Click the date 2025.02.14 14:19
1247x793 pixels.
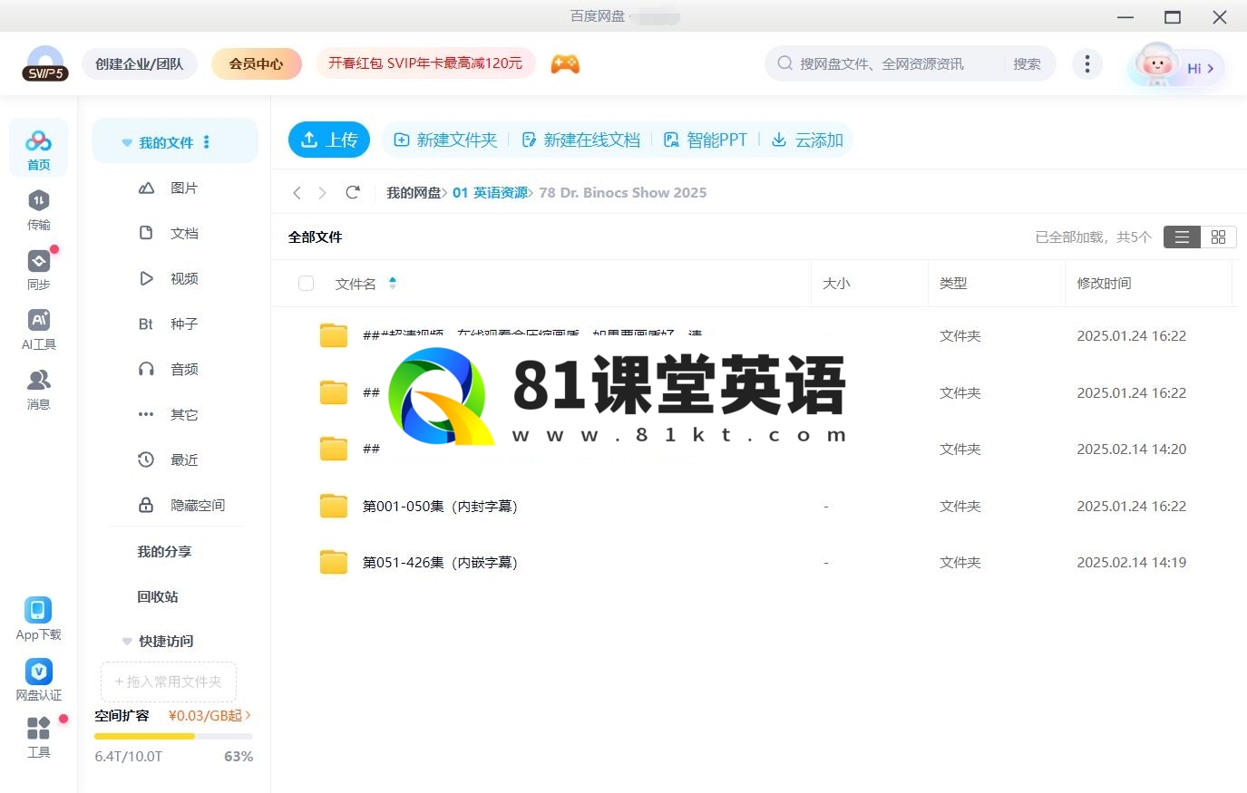1131,562
